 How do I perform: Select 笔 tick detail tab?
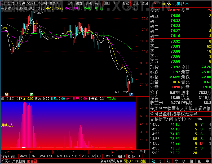(x=153, y=161)
